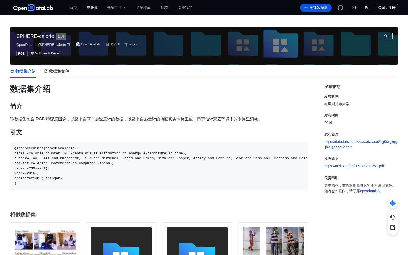This screenshot has width=408, height=255.
Task: Click the 917.0B size value
Action: click(115, 44)
